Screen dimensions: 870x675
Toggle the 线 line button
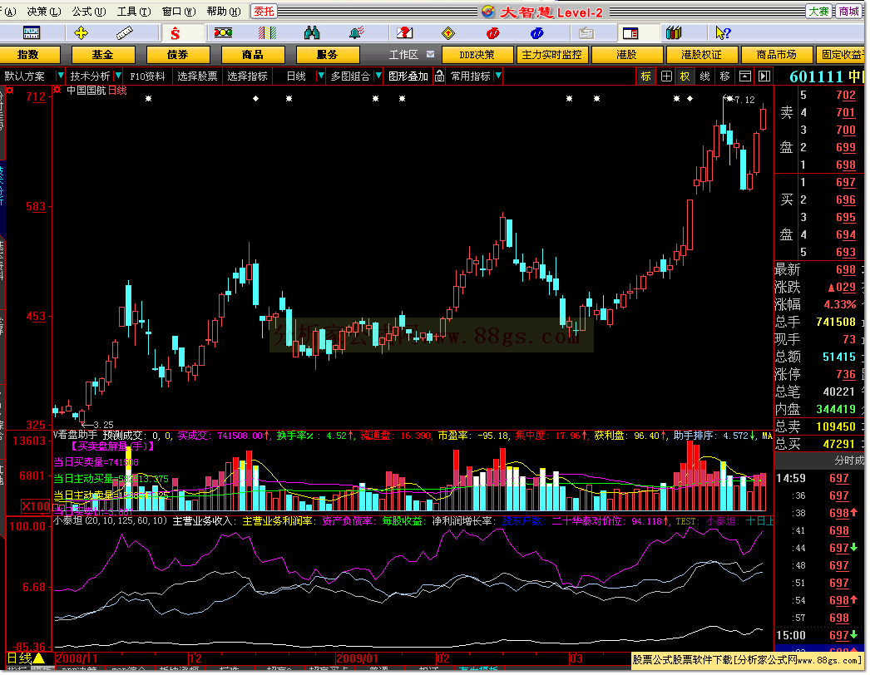[x=704, y=76]
